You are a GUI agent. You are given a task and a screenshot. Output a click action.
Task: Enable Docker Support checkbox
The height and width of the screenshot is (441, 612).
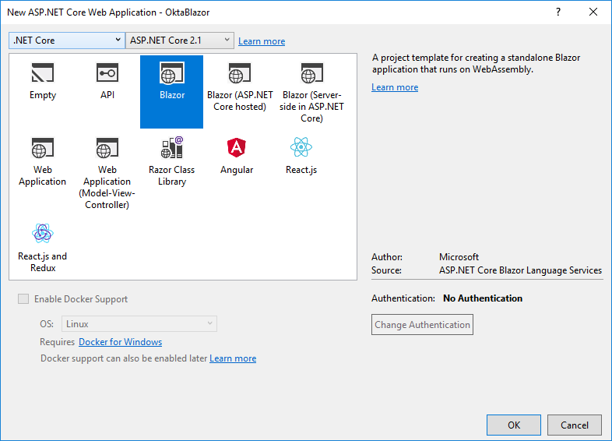click(23, 299)
